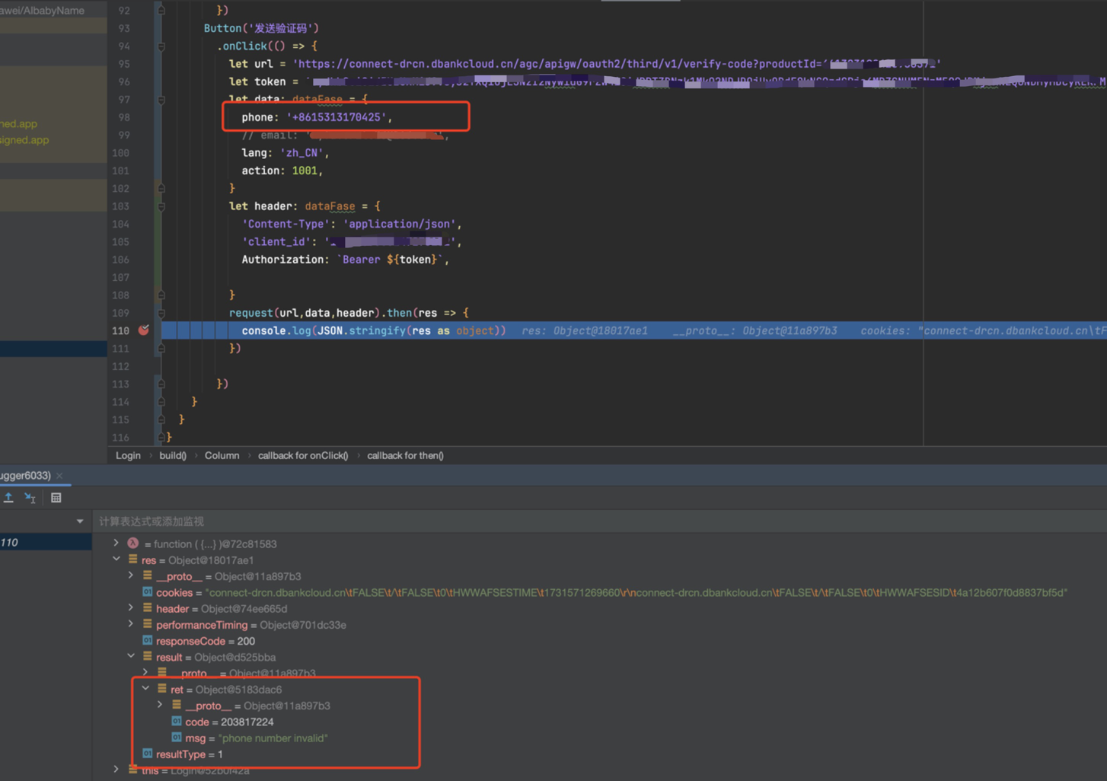Click the responseCode field type icon
This screenshot has height=781, width=1107.
(x=148, y=641)
